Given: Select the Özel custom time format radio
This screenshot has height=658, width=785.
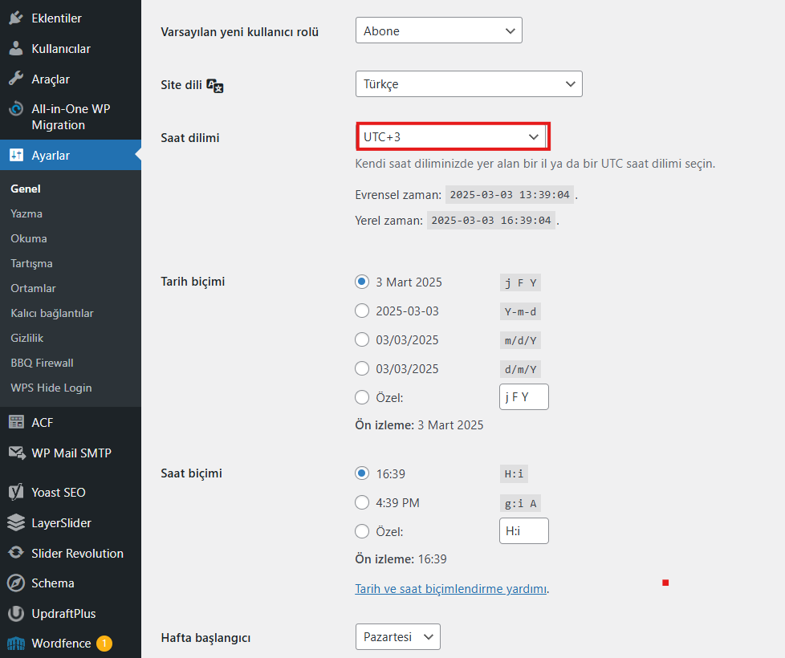Looking at the screenshot, I should [x=362, y=531].
